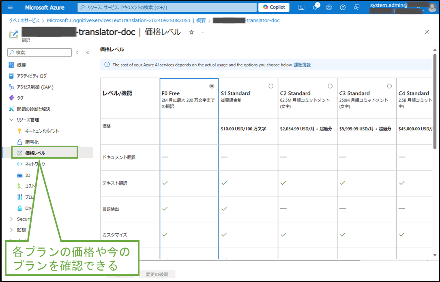Viewport: 440px width, 282px height.
Task: Open Cloud Shell from the top bar
Action: pyautogui.click(x=301, y=8)
